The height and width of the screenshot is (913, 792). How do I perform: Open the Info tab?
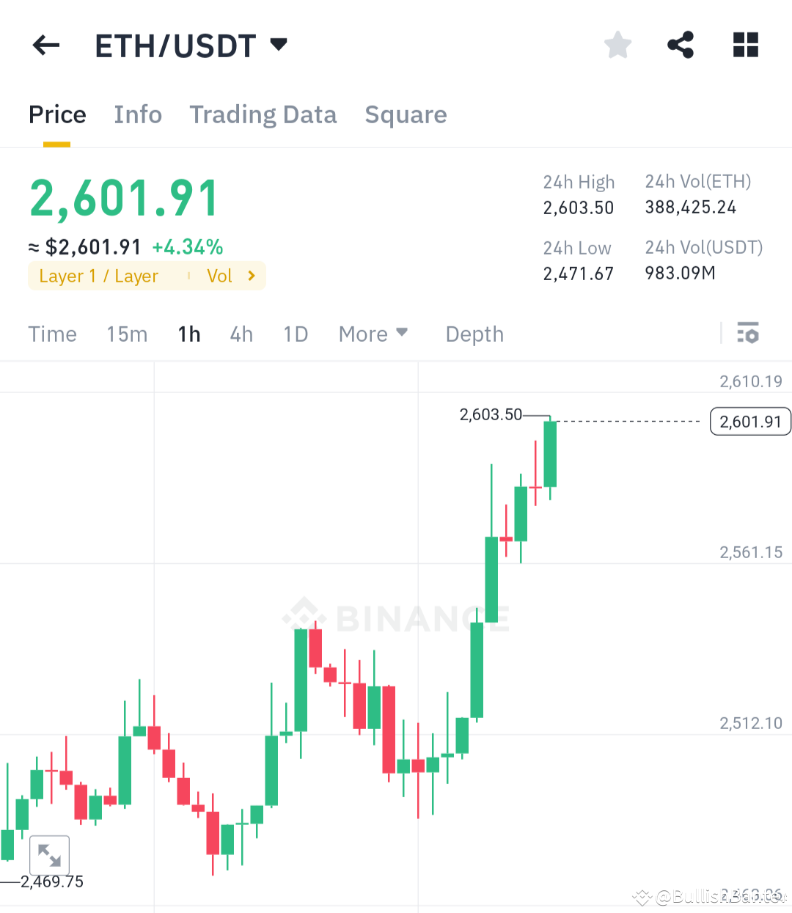tap(138, 114)
